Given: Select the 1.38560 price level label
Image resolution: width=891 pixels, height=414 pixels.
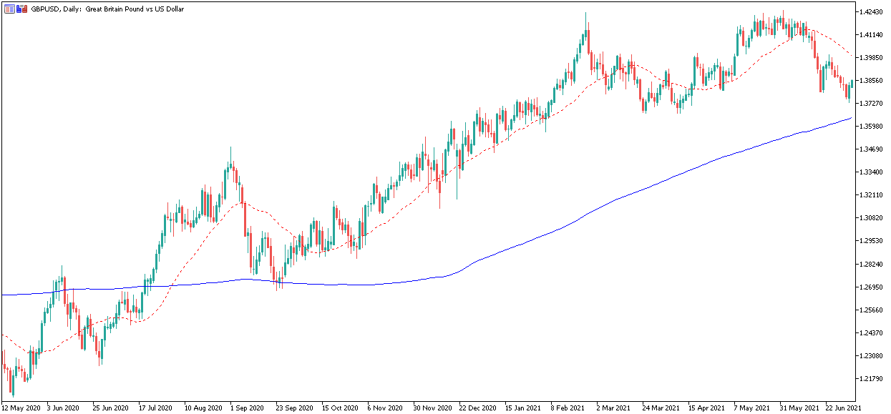Looking at the screenshot, I should point(871,80).
